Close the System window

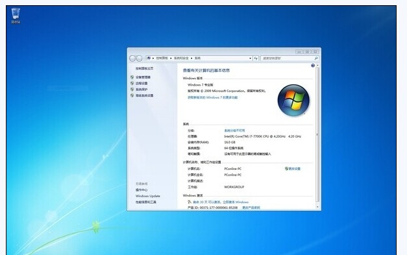click(x=315, y=52)
